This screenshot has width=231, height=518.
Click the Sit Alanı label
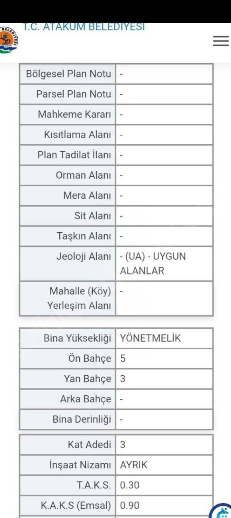click(x=93, y=216)
